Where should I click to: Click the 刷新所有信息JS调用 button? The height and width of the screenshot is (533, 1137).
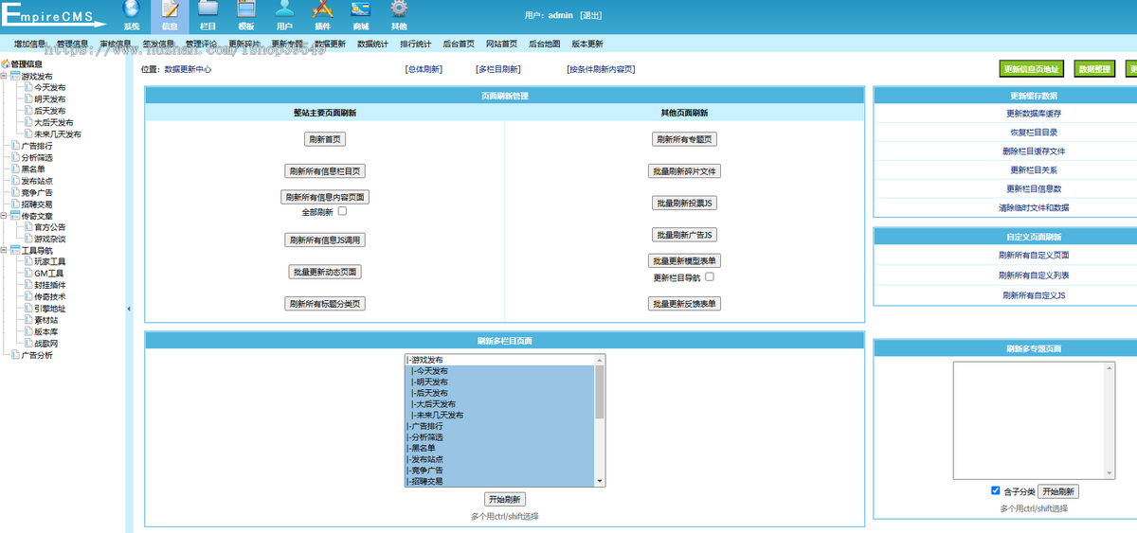tap(325, 240)
